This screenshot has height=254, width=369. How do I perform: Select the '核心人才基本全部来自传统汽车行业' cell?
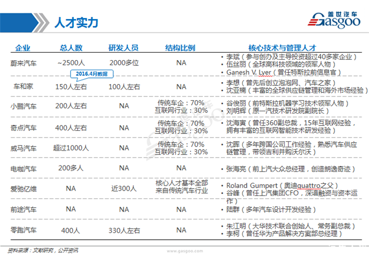(181, 187)
